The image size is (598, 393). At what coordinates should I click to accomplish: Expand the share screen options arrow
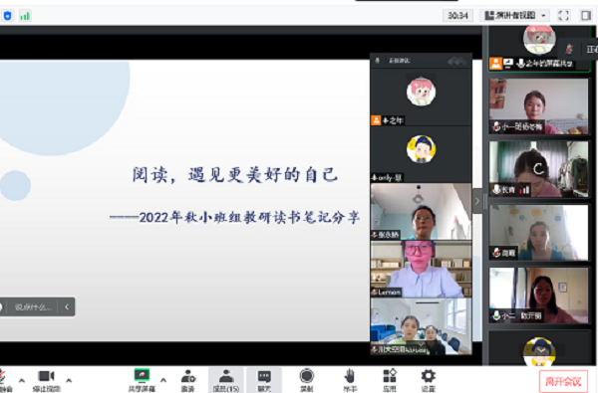pyautogui.click(x=163, y=380)
